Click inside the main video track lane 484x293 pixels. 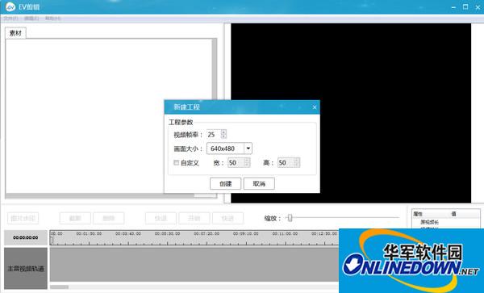pos(194,266)
